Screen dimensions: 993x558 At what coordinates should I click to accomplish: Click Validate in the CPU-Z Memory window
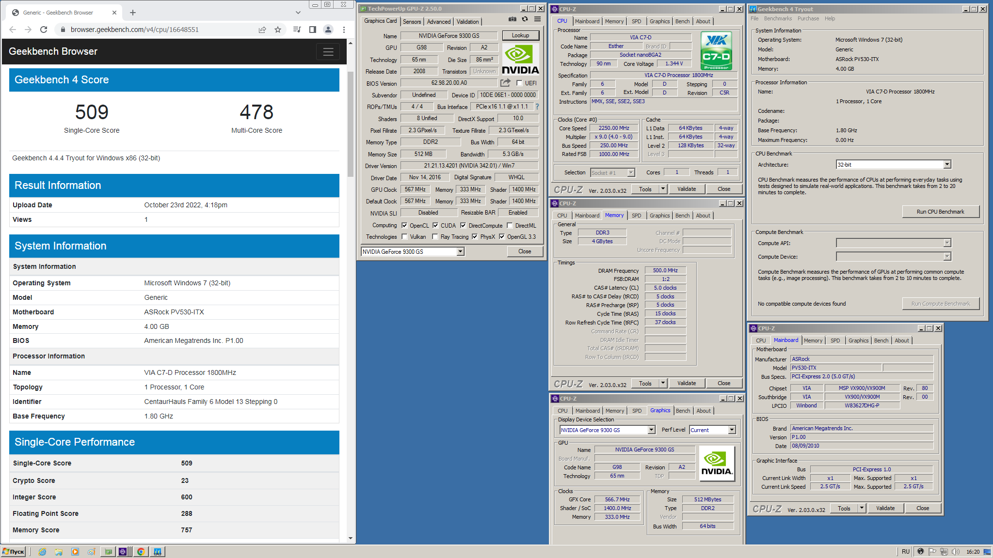(x=686, y=383)
